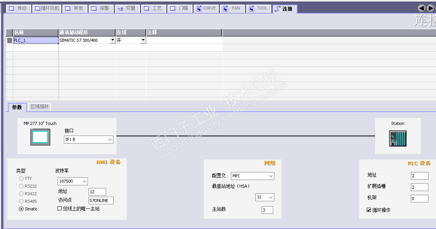Screen dimensions: 436x229
Task: Open the 门幅 tab
Action: pos(180,9)
